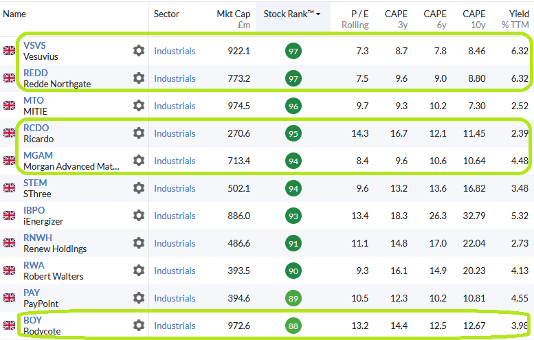Viewport: 534px width, 340px height.
Task: Open the BOY ticker link
Action: pos(32,320)
